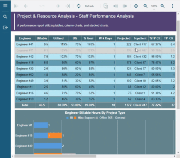The height and width of the screenshot is (158, 180).
Task: Open the 100% zoom level dropdown
Action: pyautogui.click(x=154, y=6)
